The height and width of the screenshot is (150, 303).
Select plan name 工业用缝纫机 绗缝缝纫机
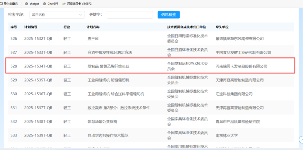coord(108,80)
